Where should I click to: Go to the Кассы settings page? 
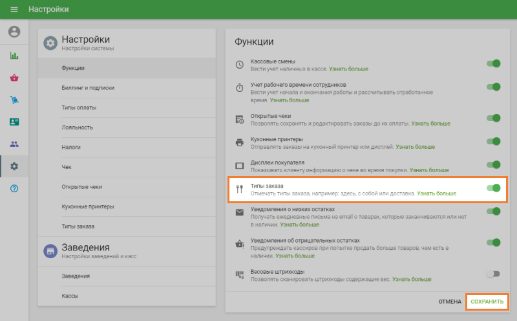coord(70,296)
